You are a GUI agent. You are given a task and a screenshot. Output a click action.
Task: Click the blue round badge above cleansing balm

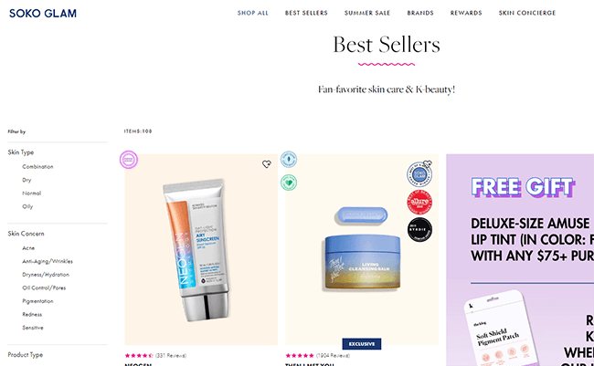(x=289, y=160)
